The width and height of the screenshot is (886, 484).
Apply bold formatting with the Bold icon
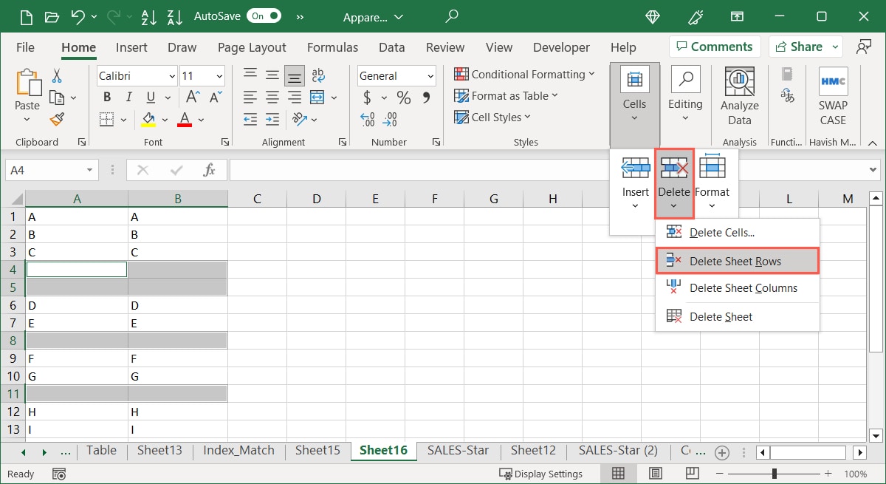[106, 96]
